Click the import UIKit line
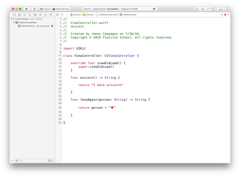 [x=74, y=49]
